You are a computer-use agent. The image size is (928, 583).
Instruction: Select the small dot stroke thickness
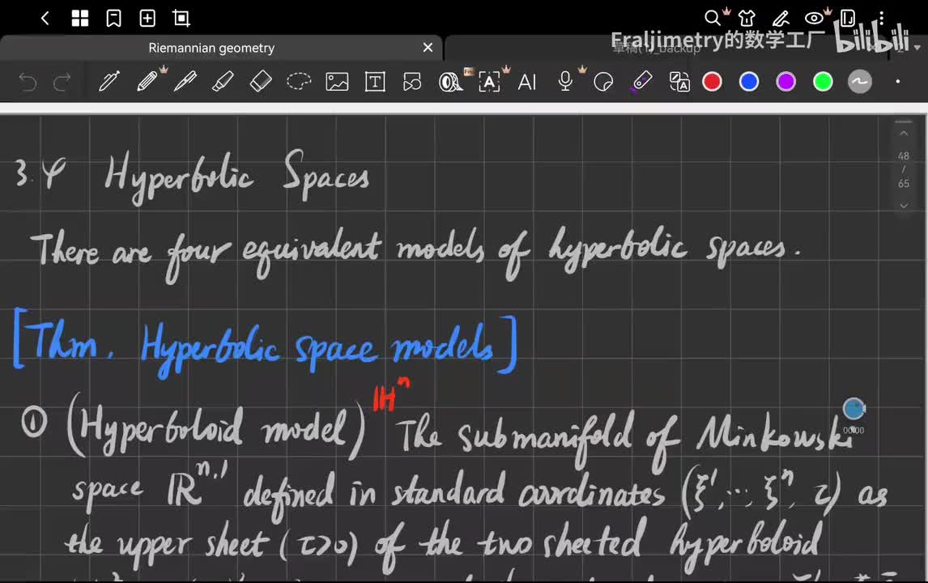click(898, 82)
